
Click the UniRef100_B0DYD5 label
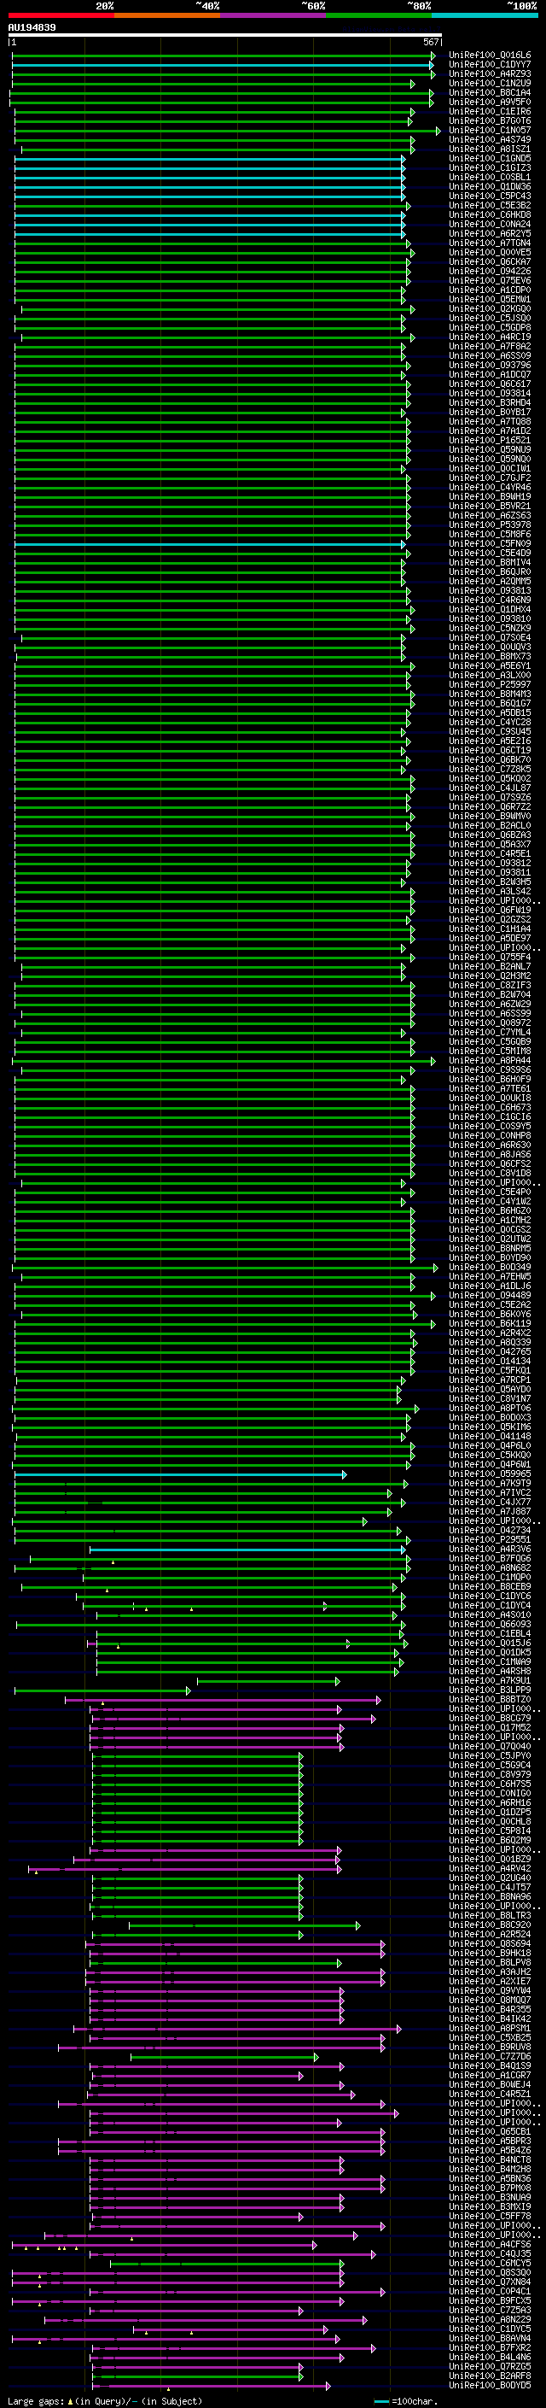pos(489,2385)
